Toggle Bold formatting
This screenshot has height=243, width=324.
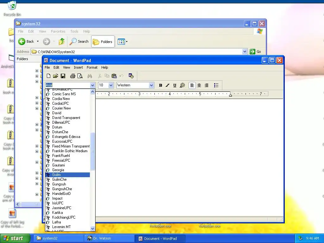click(x=160, y=85)
